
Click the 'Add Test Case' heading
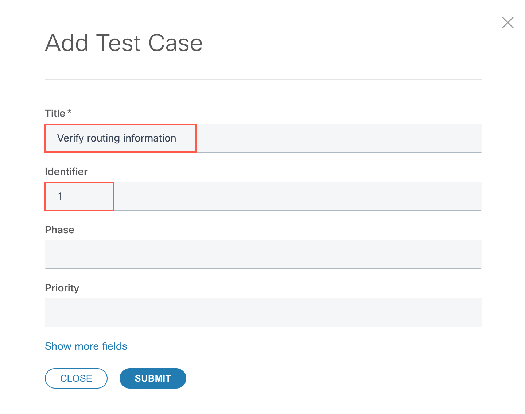click(x=124, y=43)
